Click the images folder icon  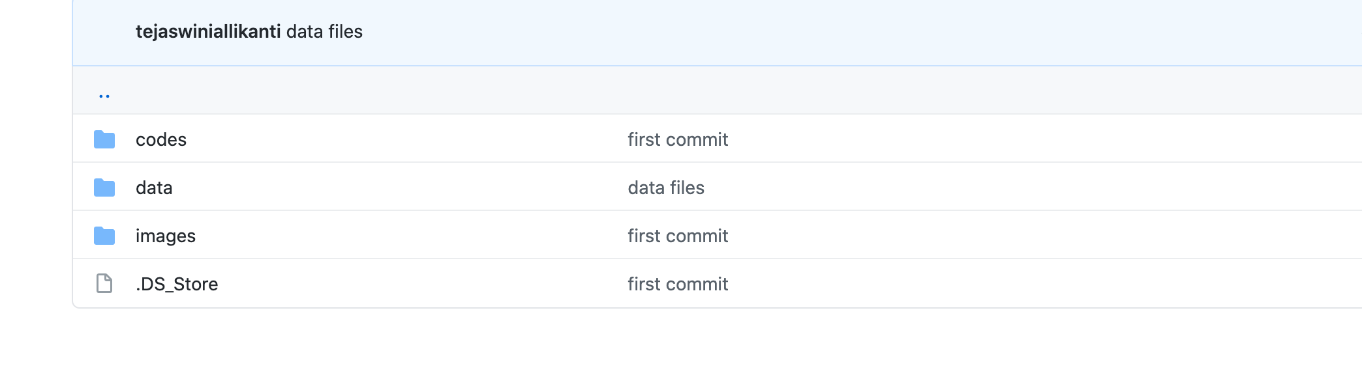pyautogui.click(x=104, y=236)
